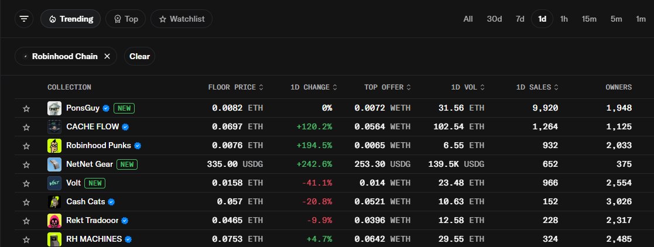Viewport: 654px width, 247px height.
Task: Click the verified badge next to PonsGuy
Action: (x=106, y=108)
